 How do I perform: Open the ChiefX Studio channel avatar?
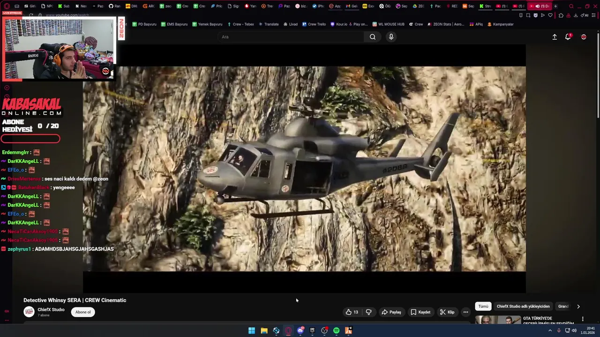29,312
